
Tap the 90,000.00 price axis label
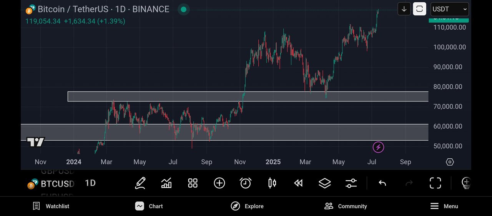[448, 67]
